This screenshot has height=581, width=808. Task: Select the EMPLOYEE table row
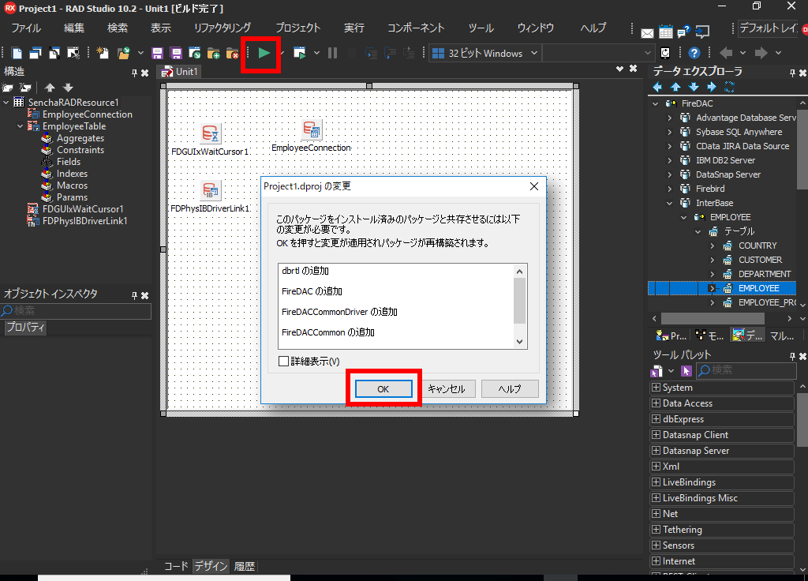pyautogui.click(x=722, y=288)
